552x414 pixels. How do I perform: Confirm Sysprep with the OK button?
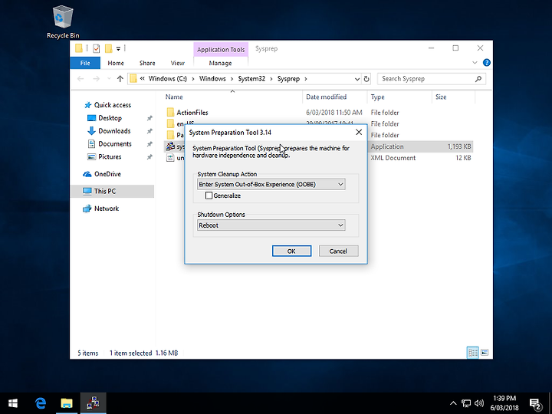tap(291, 251)
